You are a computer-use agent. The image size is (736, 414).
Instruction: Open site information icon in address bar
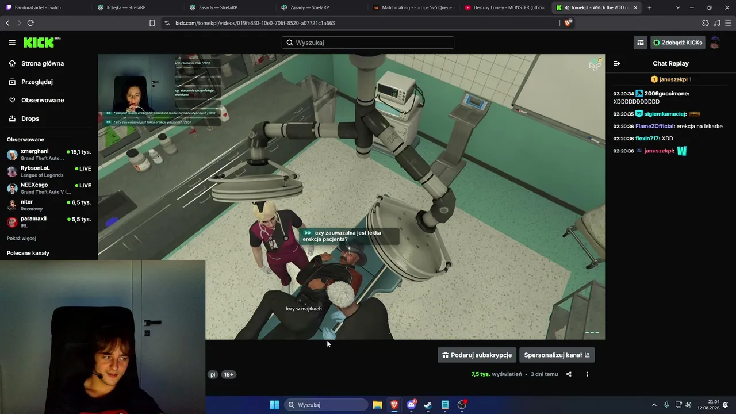(x=167, y=23)
